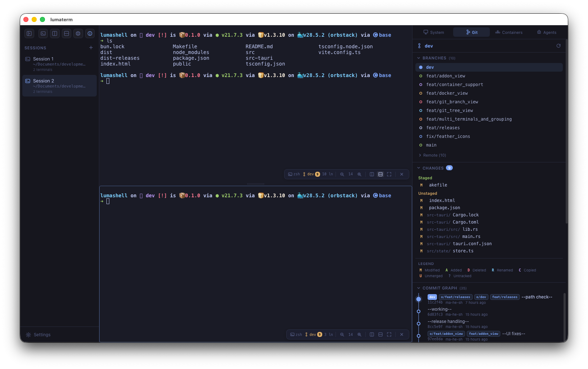Collapse the BRANCHES section

coord(419,58)
